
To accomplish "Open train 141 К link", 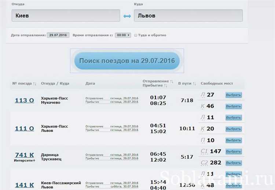I will pos(24,184).
